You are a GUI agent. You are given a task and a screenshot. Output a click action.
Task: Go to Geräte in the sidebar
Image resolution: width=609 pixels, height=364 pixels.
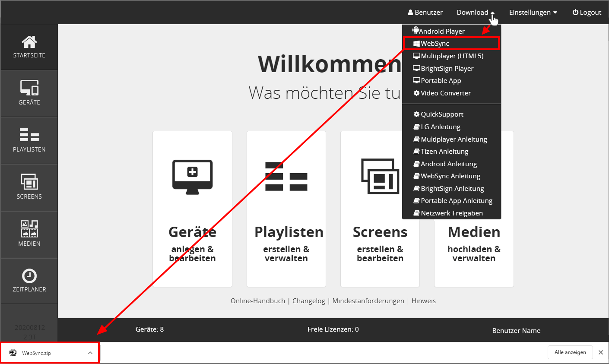(29, 88)
